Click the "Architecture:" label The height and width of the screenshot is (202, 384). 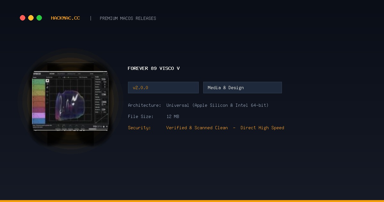145,105
